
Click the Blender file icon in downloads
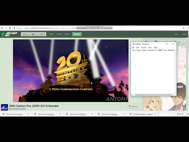click(x=131, y=114)
